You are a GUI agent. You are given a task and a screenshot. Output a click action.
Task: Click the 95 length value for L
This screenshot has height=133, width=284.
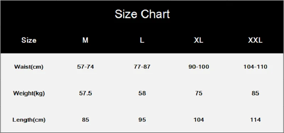pyautogui.click(x=142, y=120)
